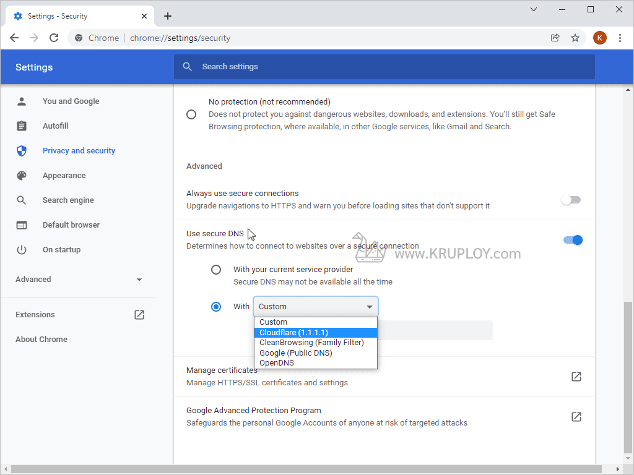The image size is (634, 475).
Task: Select No protection radio button
Action: coord(191,114)
